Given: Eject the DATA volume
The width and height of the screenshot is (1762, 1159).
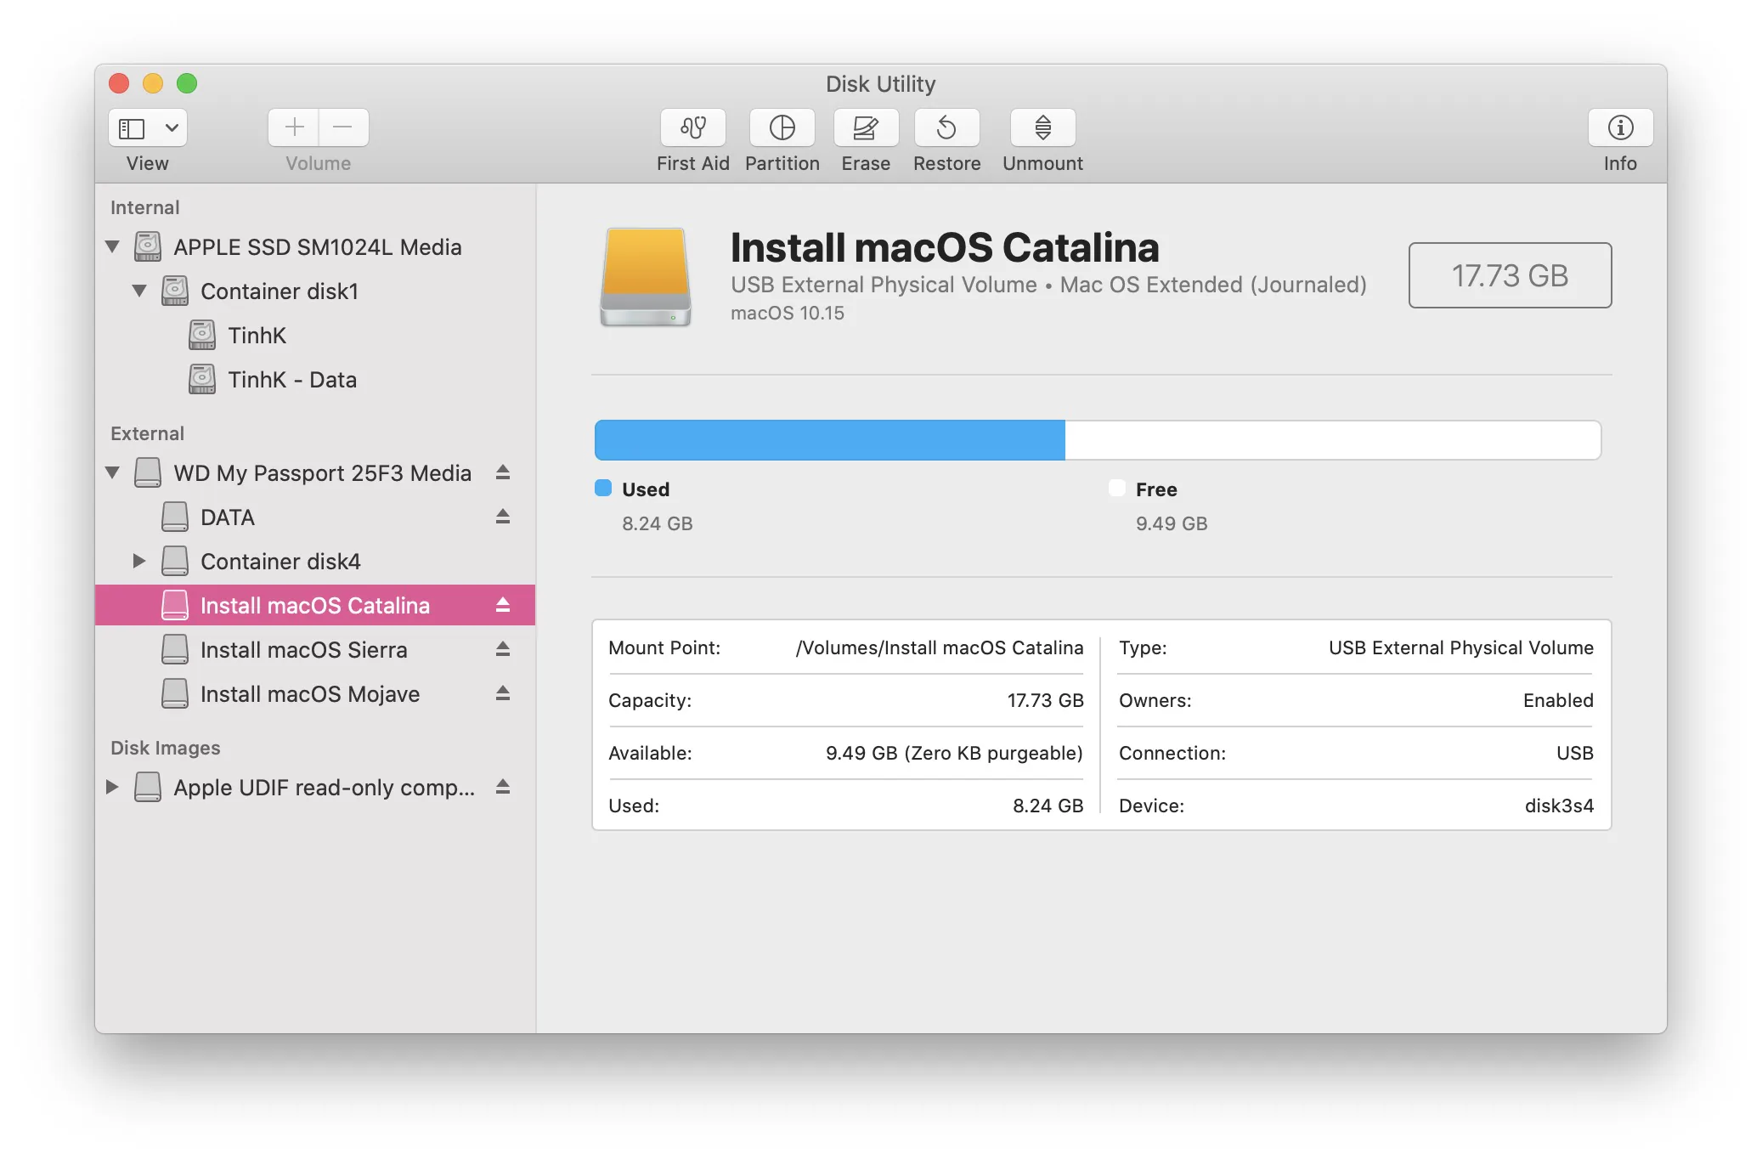Looking at the screenshot, I should coord(503,517).
